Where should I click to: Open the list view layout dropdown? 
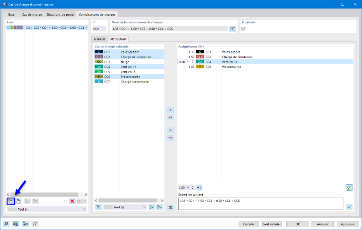tap(81, 201)
